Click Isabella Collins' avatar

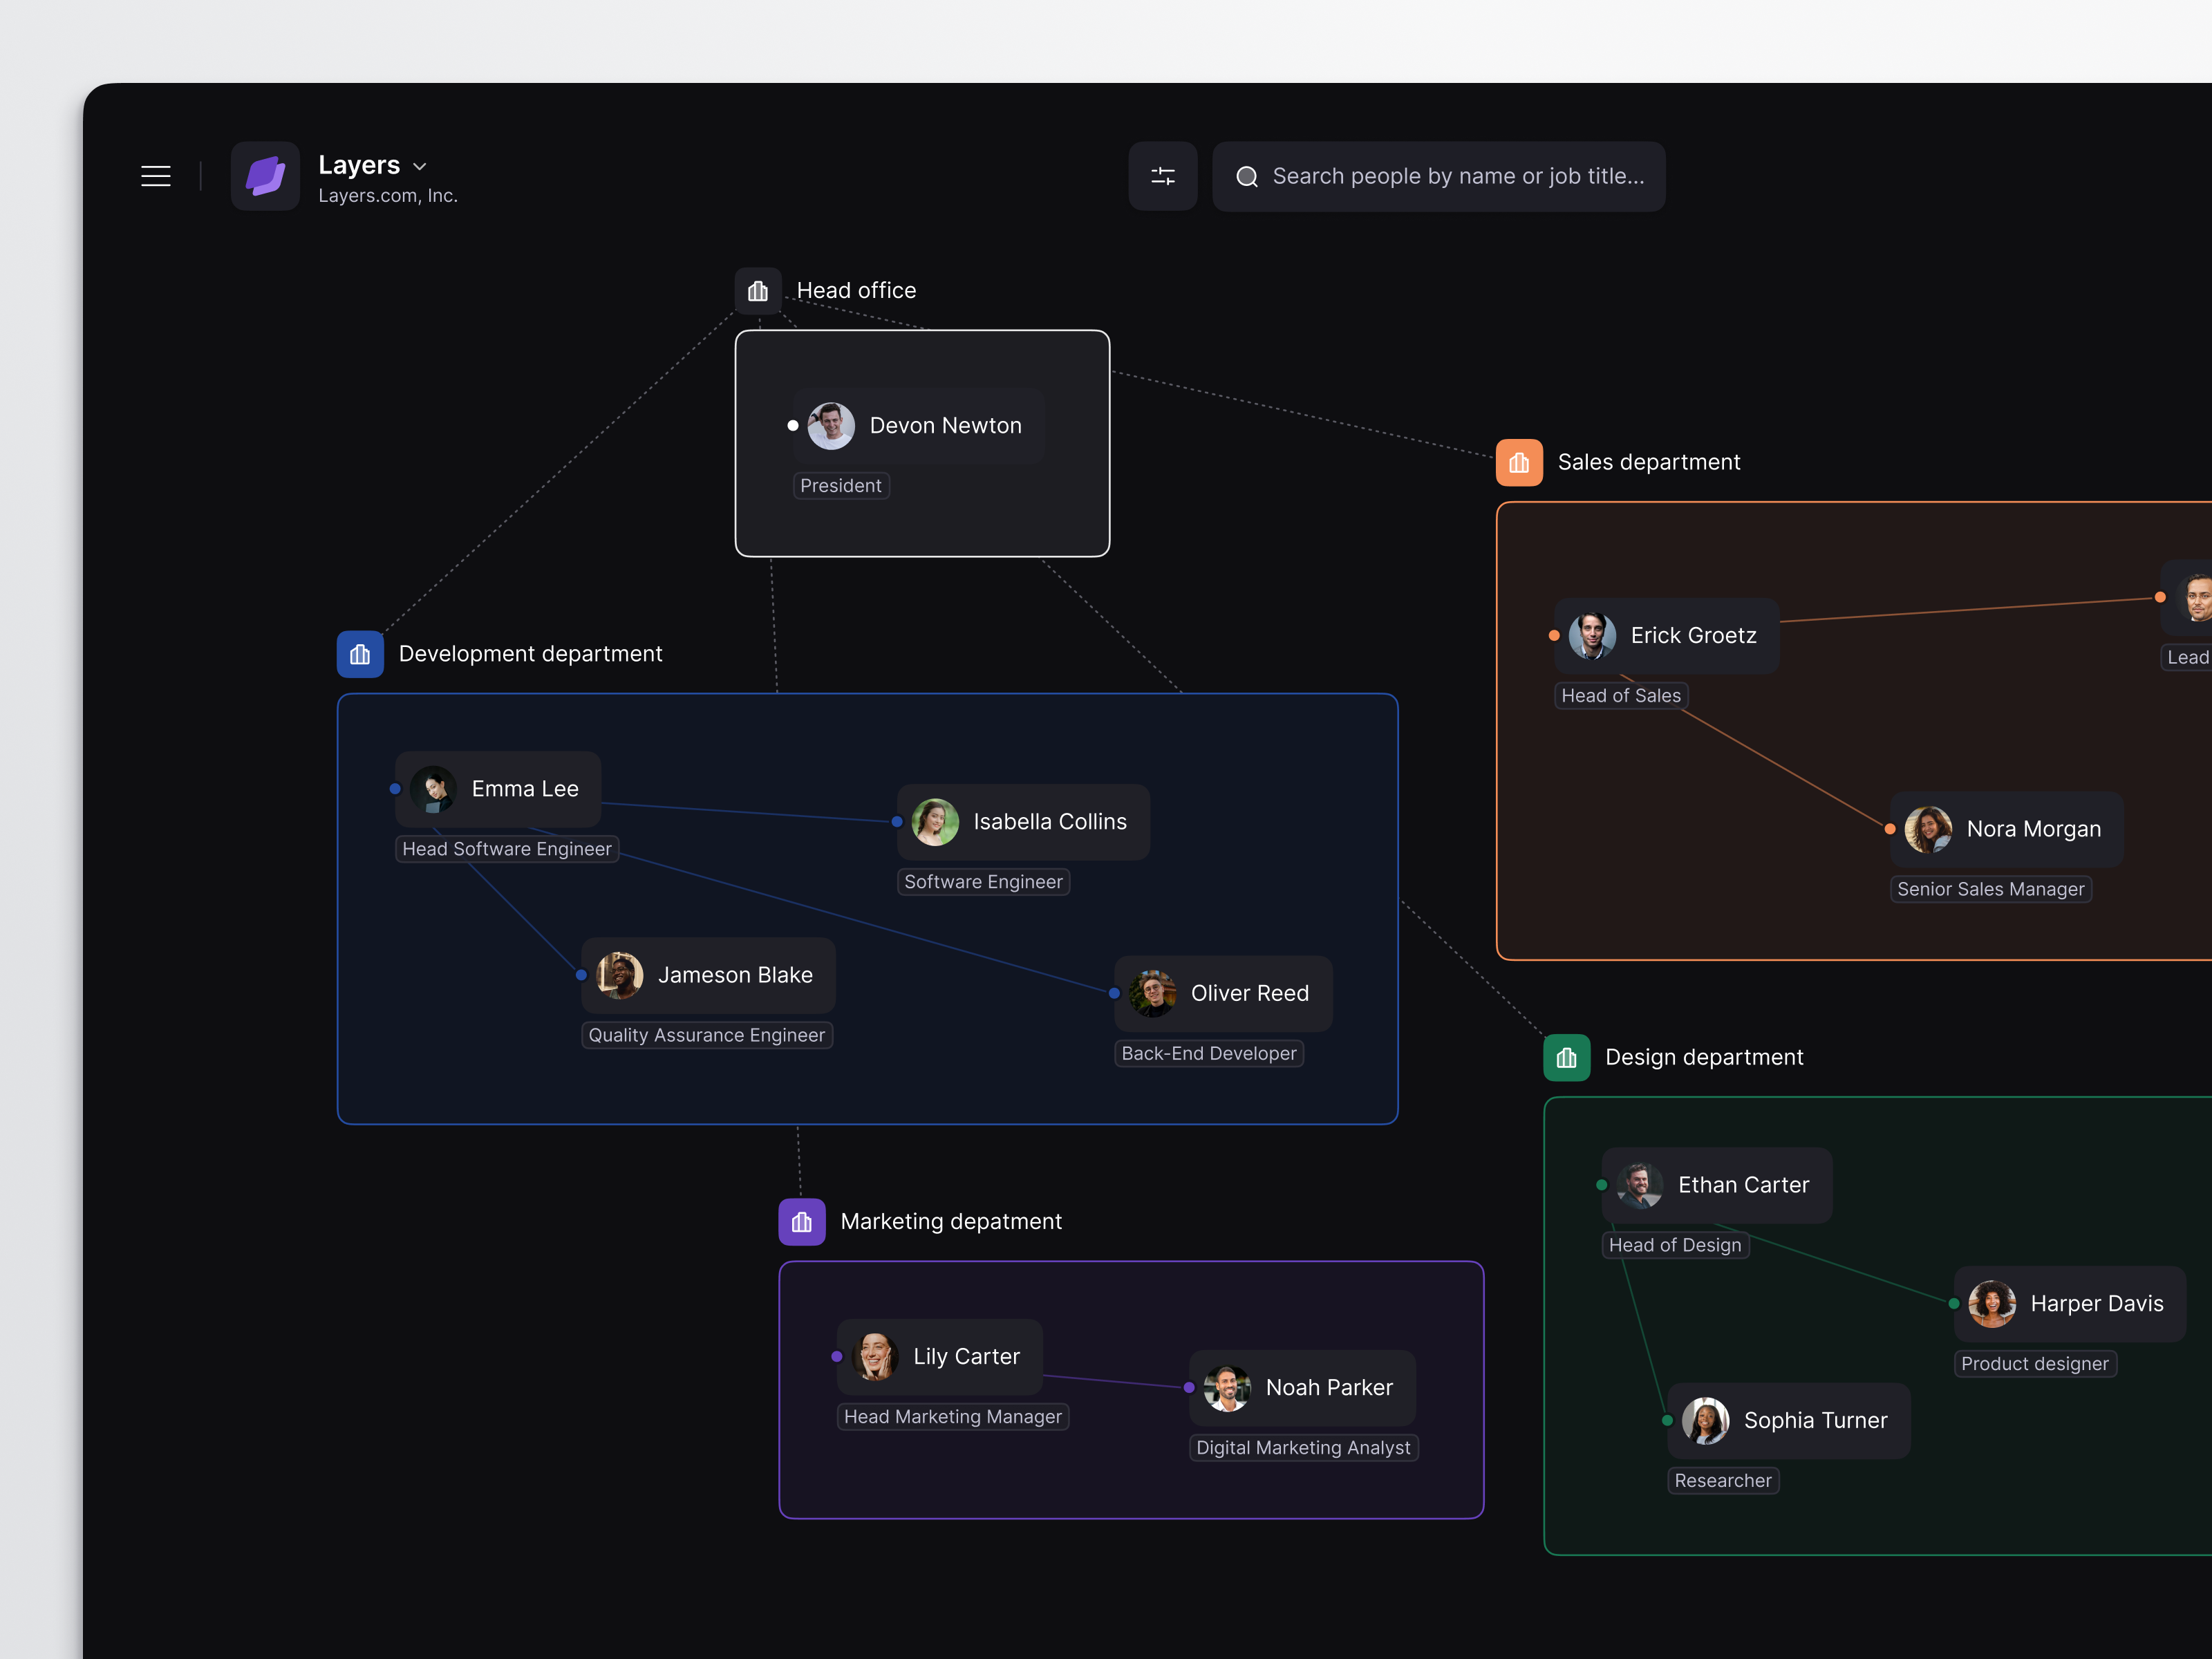point(935,822)
